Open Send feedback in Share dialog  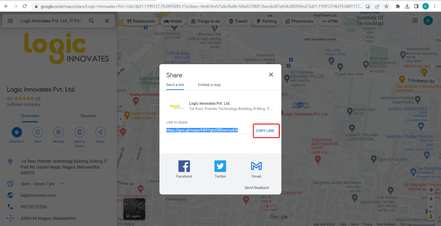click(x=256, y=188)
